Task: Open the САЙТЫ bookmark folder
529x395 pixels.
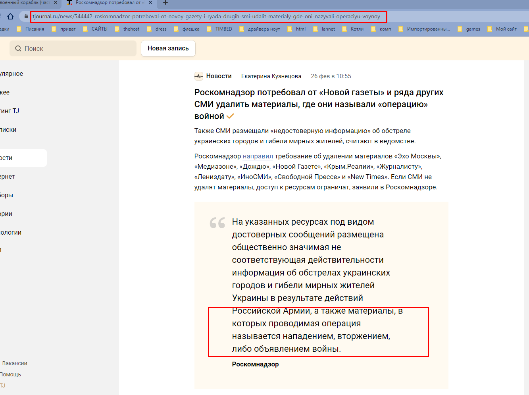Action: (95, 29)
